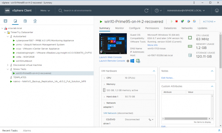222x133 pixels.
Task: Open the Networking inventory view icon
Action: (35, 21)
